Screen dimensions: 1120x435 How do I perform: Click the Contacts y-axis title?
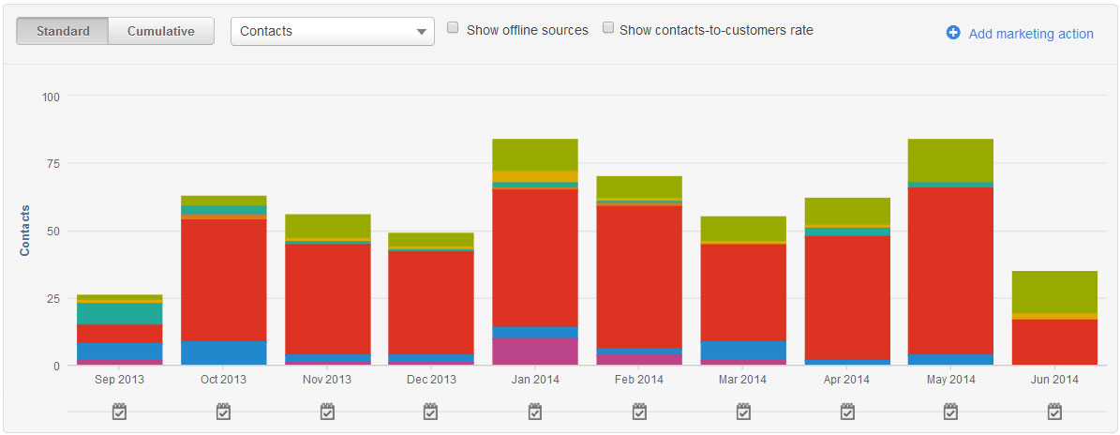point(25,230)
